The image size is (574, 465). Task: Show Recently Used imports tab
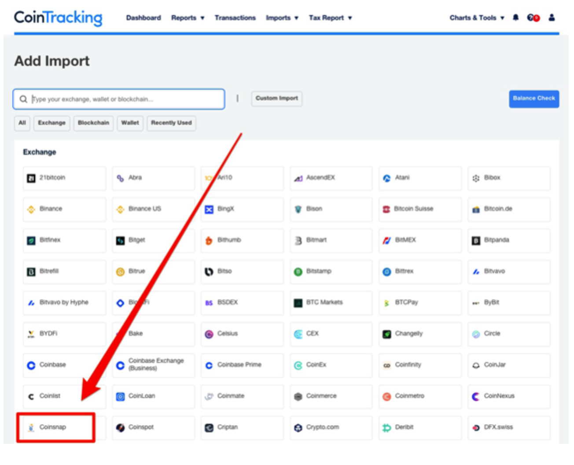[171, 123]
